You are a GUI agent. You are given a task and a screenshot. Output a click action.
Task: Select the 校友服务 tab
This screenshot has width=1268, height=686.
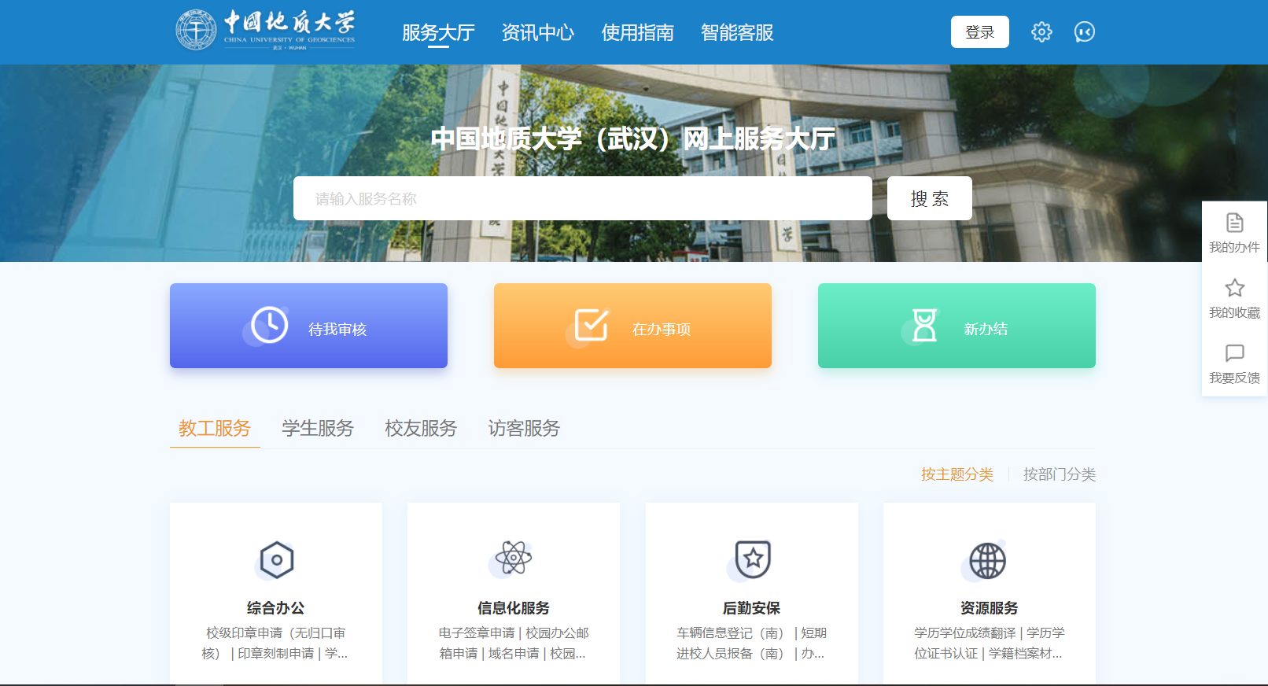421,428
